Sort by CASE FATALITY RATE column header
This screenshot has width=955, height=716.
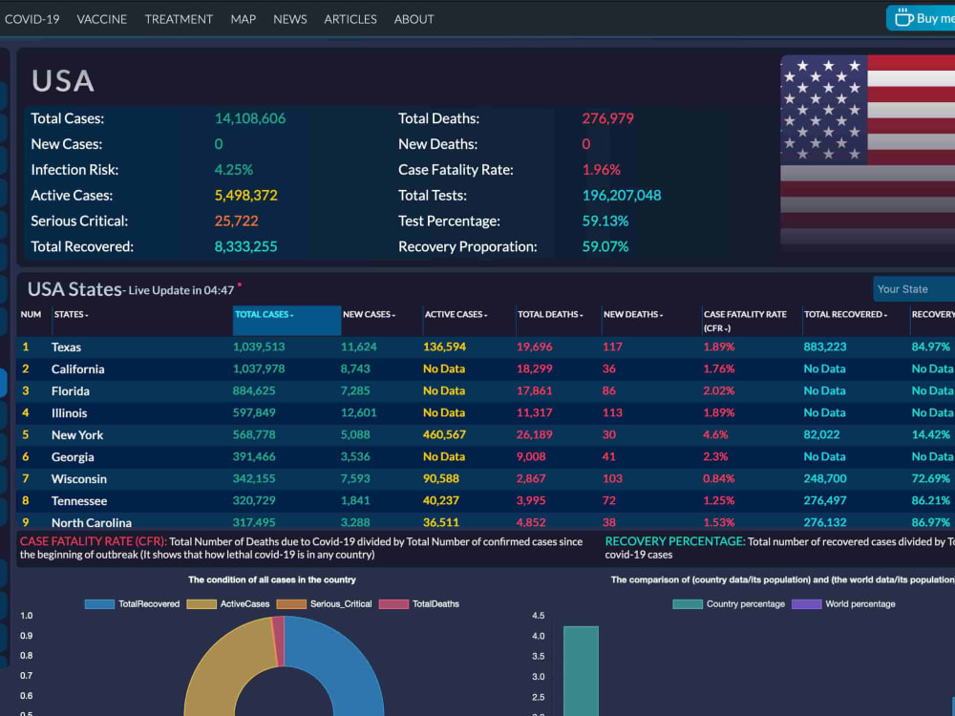(745, 321)
